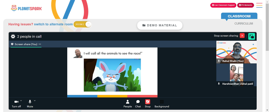The height and width of the screenshot is (112, 269).
Task: Open the People panel icon
Action: point(128,102)
